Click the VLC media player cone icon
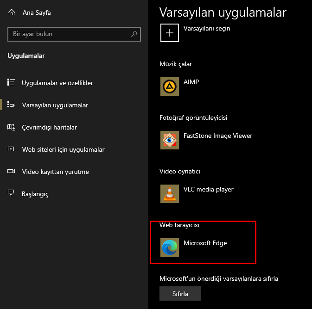Viewport: 312px width, 309px height. coord(170,194)
